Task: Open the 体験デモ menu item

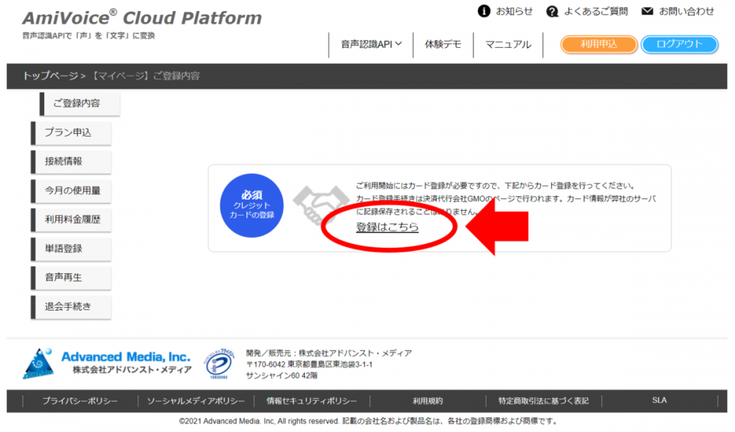Action: [x=443, y=45]
